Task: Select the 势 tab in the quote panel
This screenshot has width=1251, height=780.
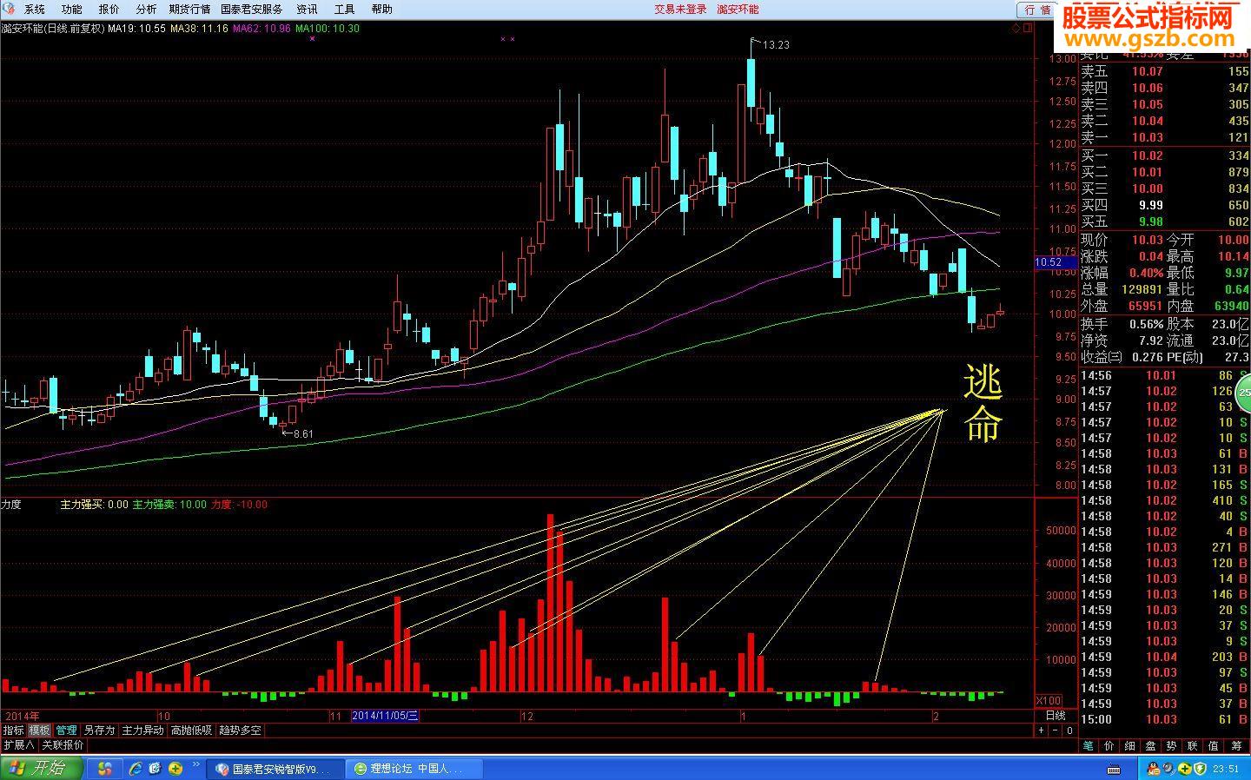Action: pyautogui.click(x=1171, y=745)
